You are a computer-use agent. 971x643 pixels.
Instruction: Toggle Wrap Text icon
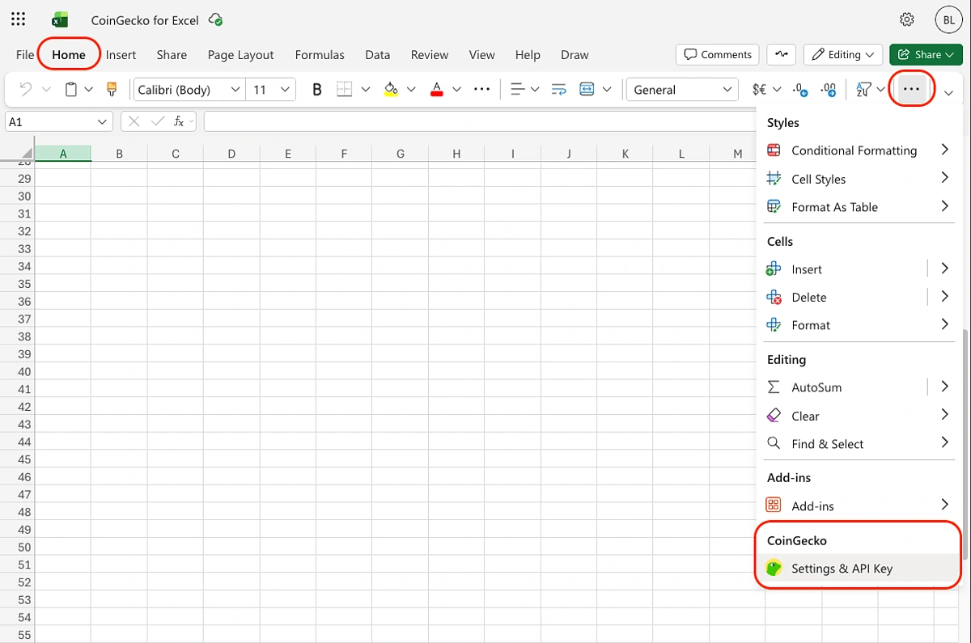tap(558, 89)
